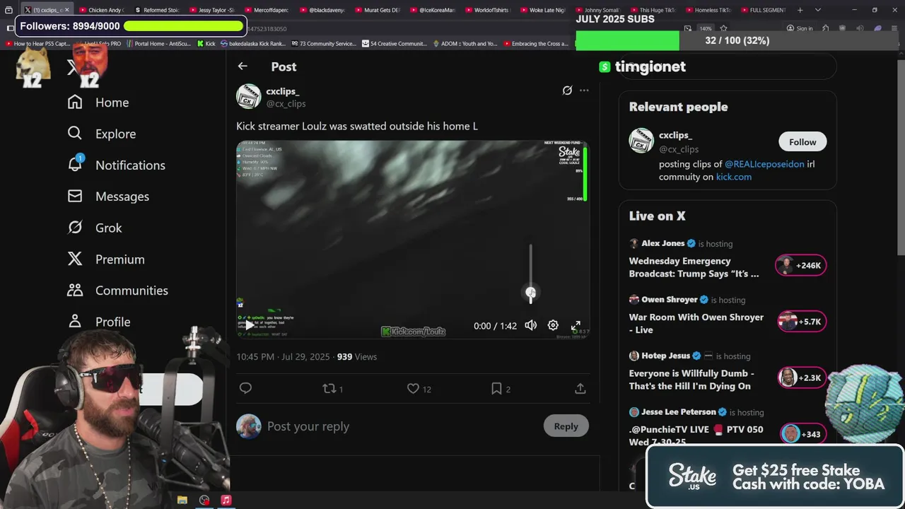The image size is (905, 509).
Task: Expand the list all tabs chevron
Action: (x=818, y=10)
